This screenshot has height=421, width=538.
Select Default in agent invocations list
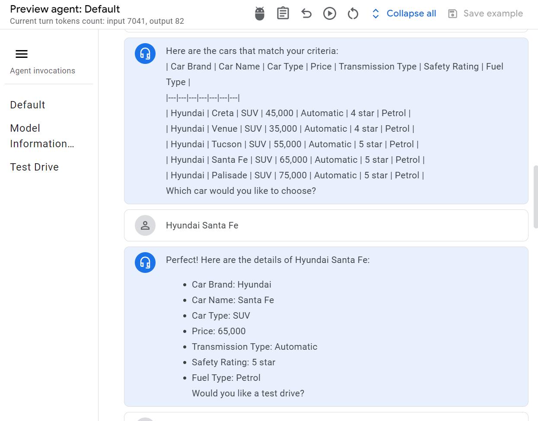(x=28, y=105)
